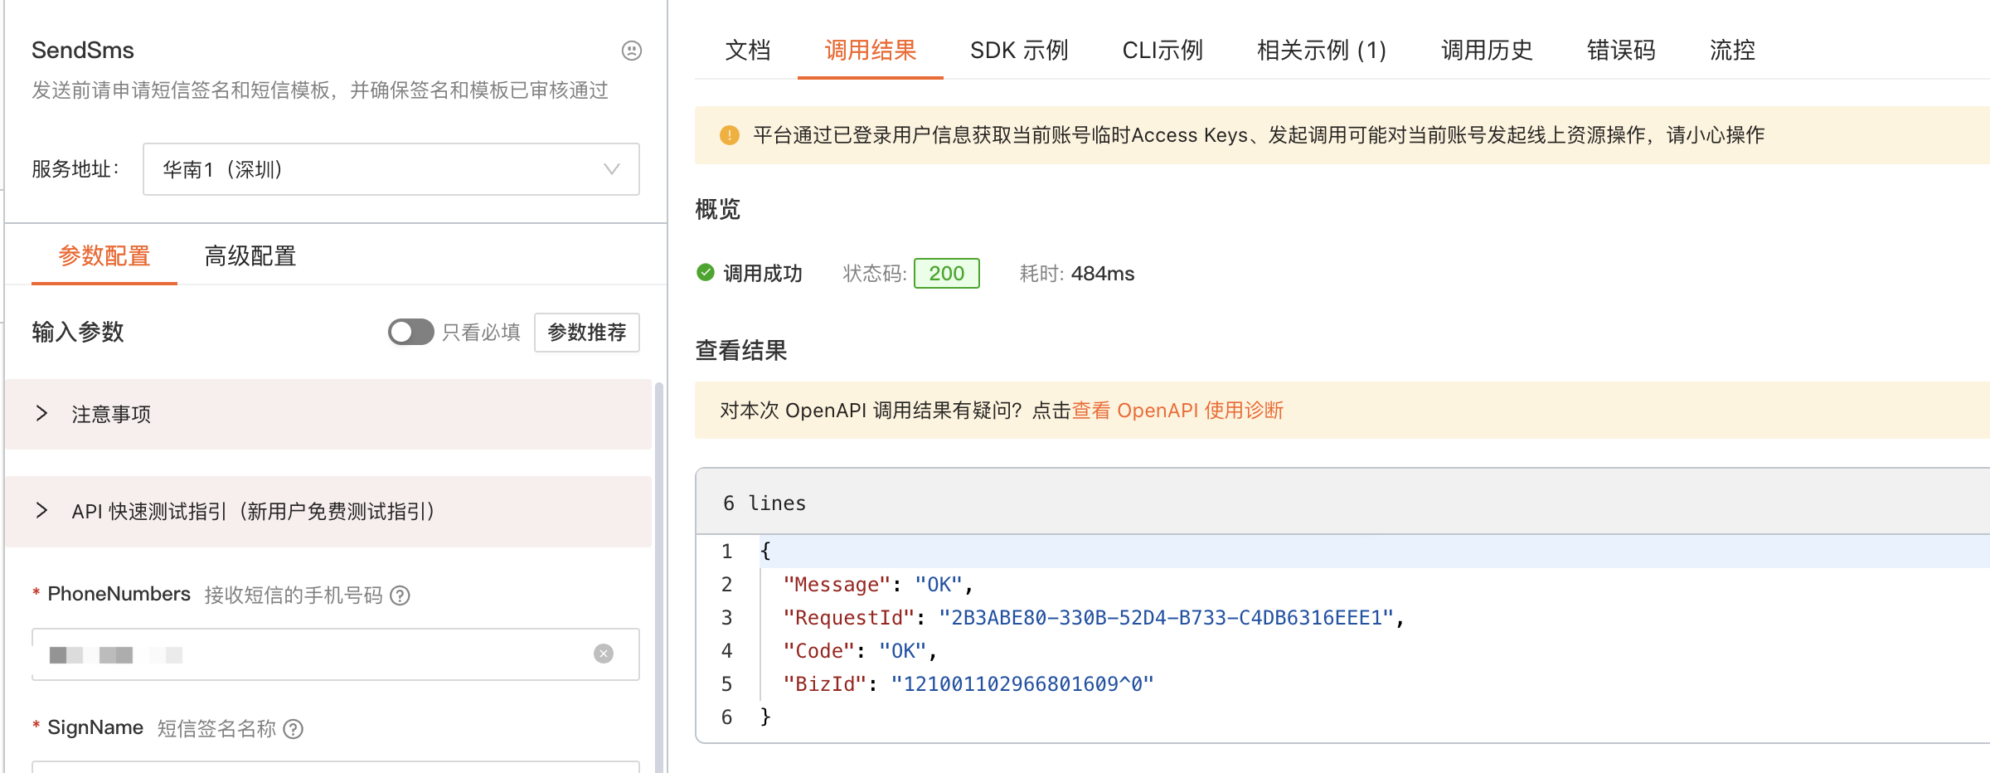
Task: Open the CLI示例 tab
Action: tap(1162, 51)
